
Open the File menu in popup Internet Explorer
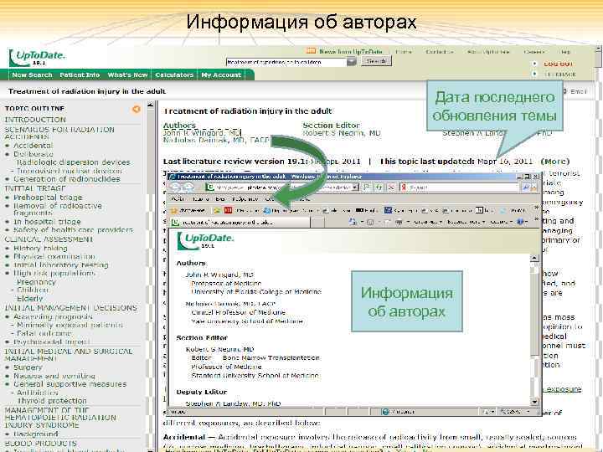pyautogui.click(x=178, y=198)
